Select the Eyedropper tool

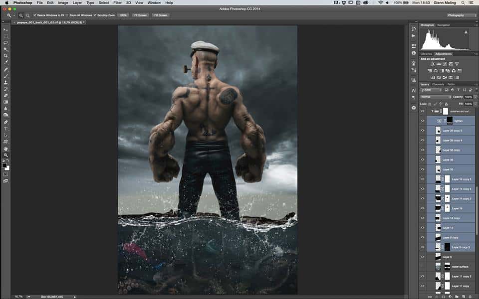click(x=5, y=62)
